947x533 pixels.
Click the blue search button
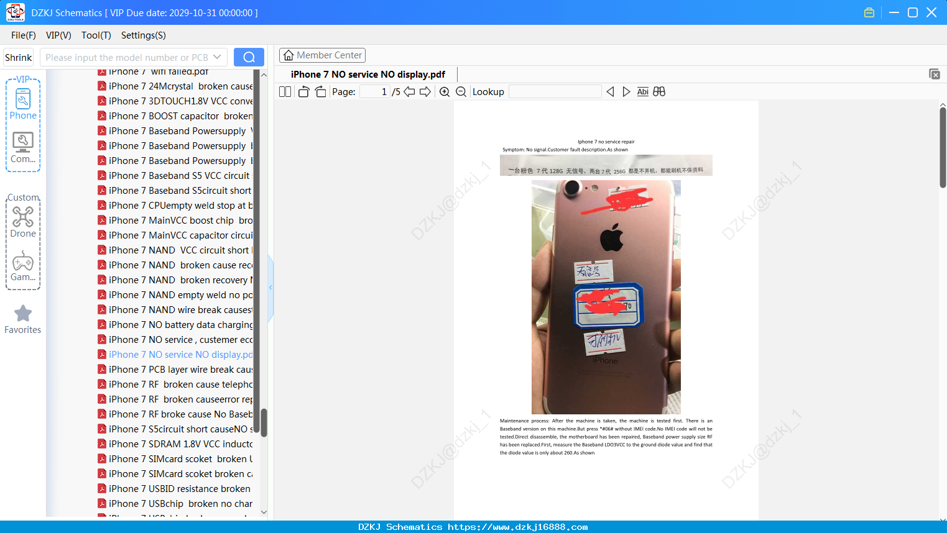tap(249, 57)
